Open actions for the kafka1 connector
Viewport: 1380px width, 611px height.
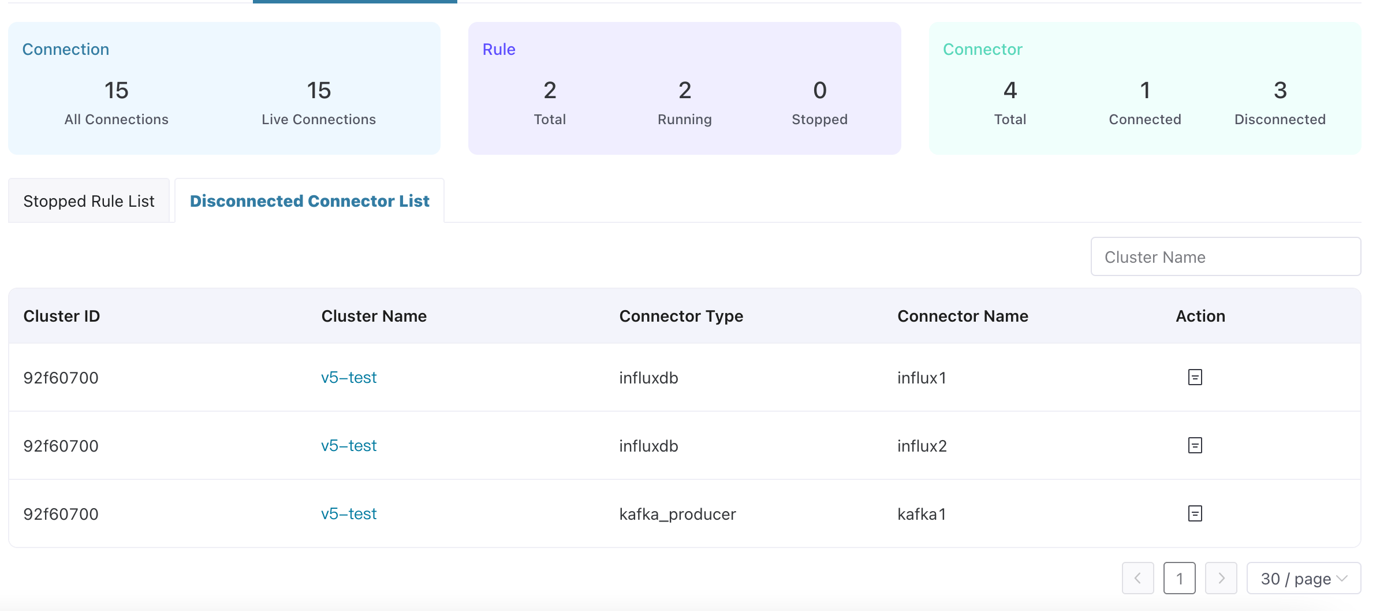coord(1195,513)
